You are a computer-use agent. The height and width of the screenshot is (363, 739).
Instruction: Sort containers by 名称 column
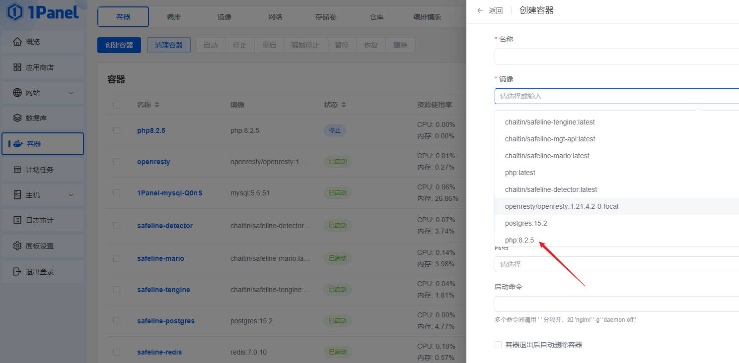(x=157, y=105)
